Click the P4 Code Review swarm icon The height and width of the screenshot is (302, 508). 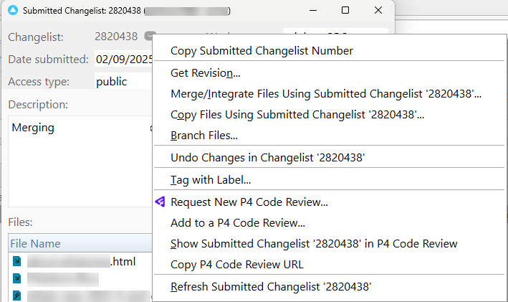point(160,202)
